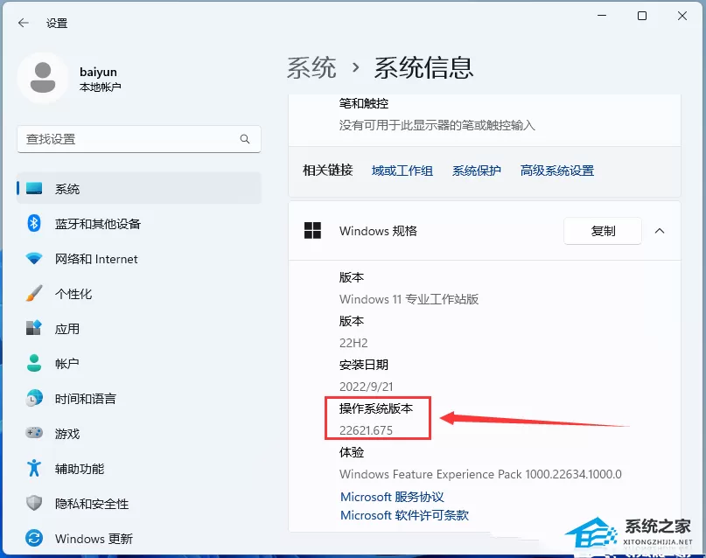Viewport: 706px width, 558px height.
Task: Open Windows 更新 page
Action: 139,538
